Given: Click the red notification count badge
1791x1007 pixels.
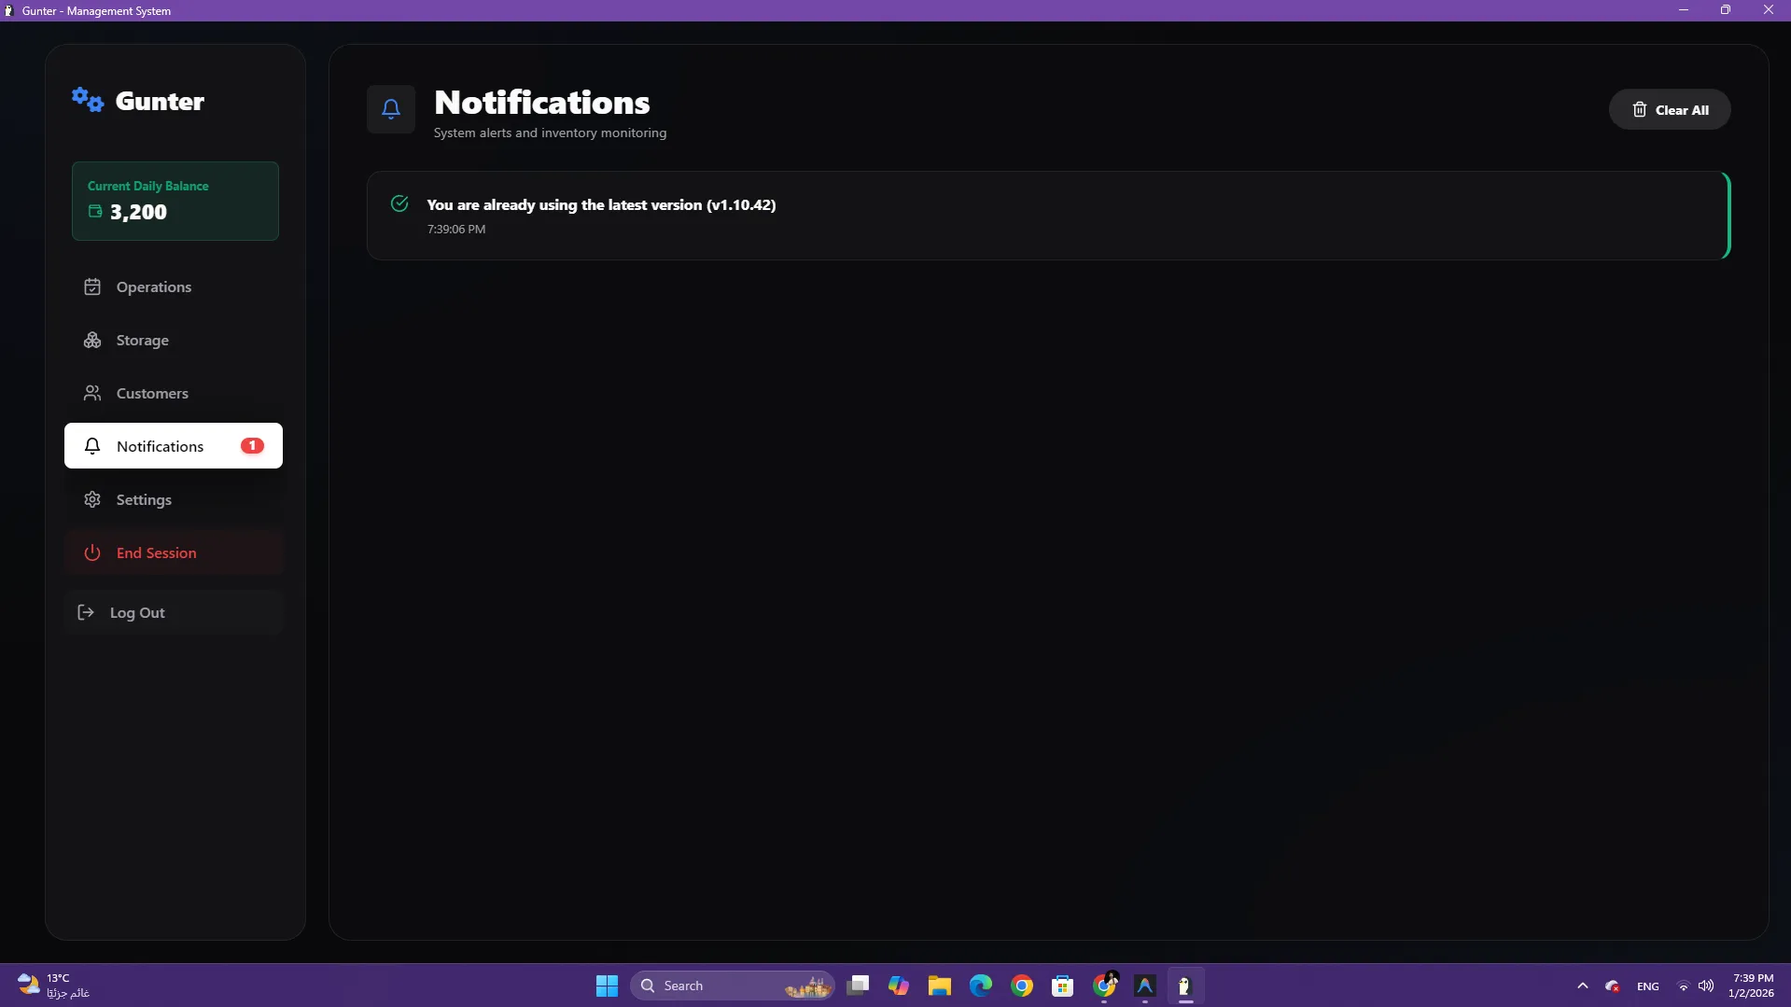Looking at the screenshot, I should tap(252, 446).
